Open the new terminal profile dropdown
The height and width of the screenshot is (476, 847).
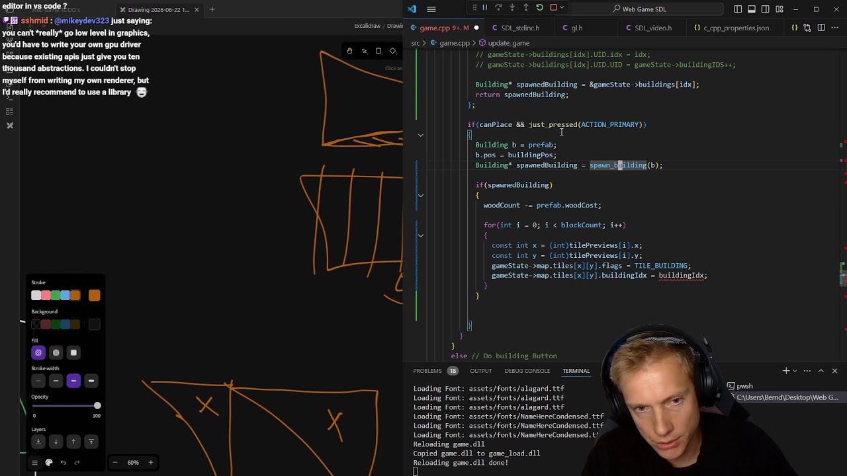pos(795,371)
